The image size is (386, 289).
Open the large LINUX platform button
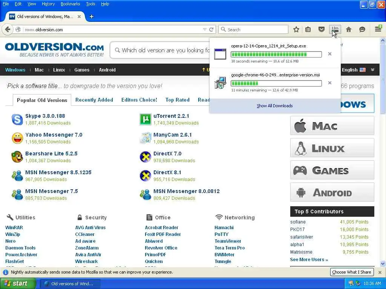332,148
